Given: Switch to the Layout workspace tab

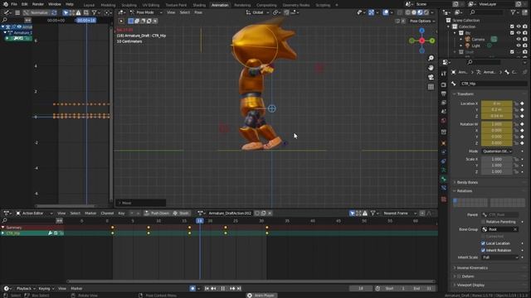Looking at the screenshot, I should click(89, 5).
